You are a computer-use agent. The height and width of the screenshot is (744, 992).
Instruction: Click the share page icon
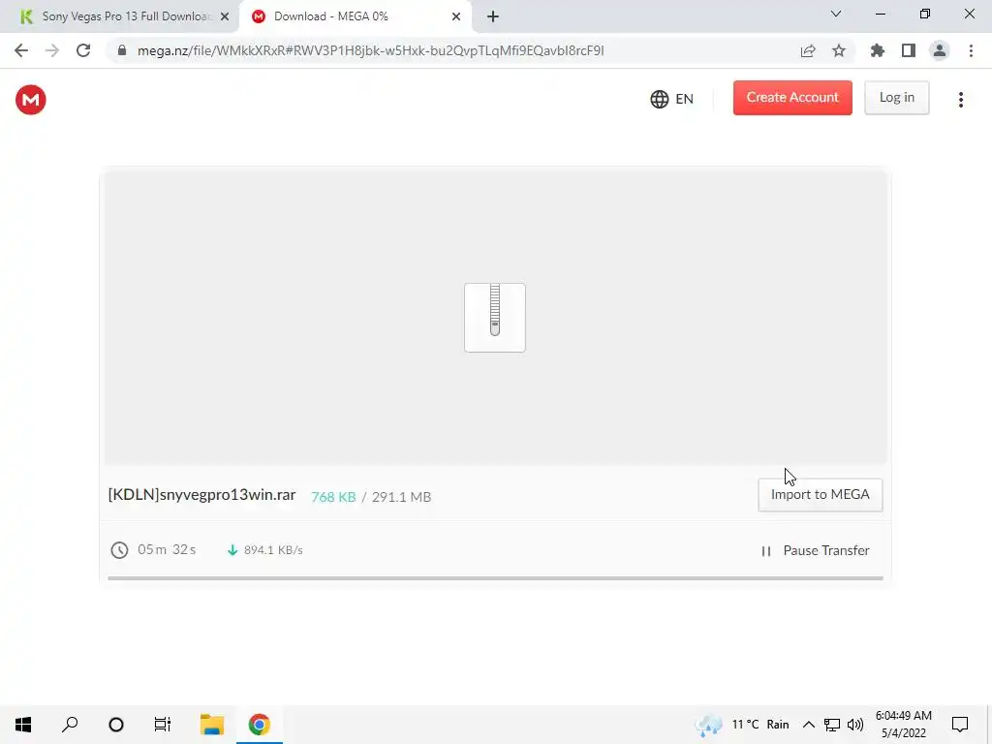[808, 50]
